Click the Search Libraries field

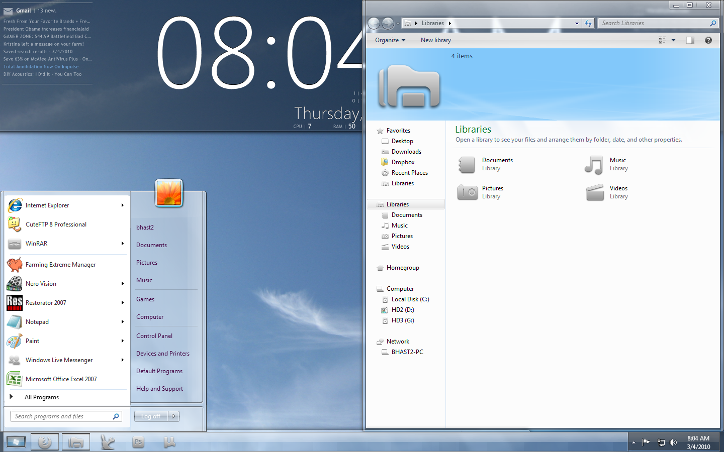(x=658, y=23)
